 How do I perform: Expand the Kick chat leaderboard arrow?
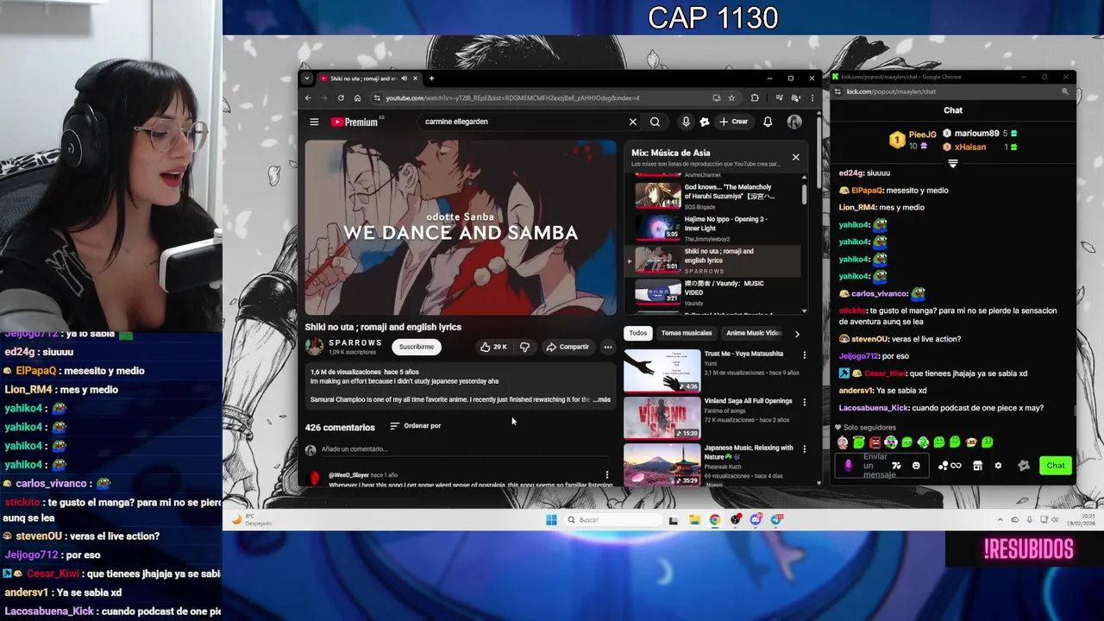coord(953,163)
